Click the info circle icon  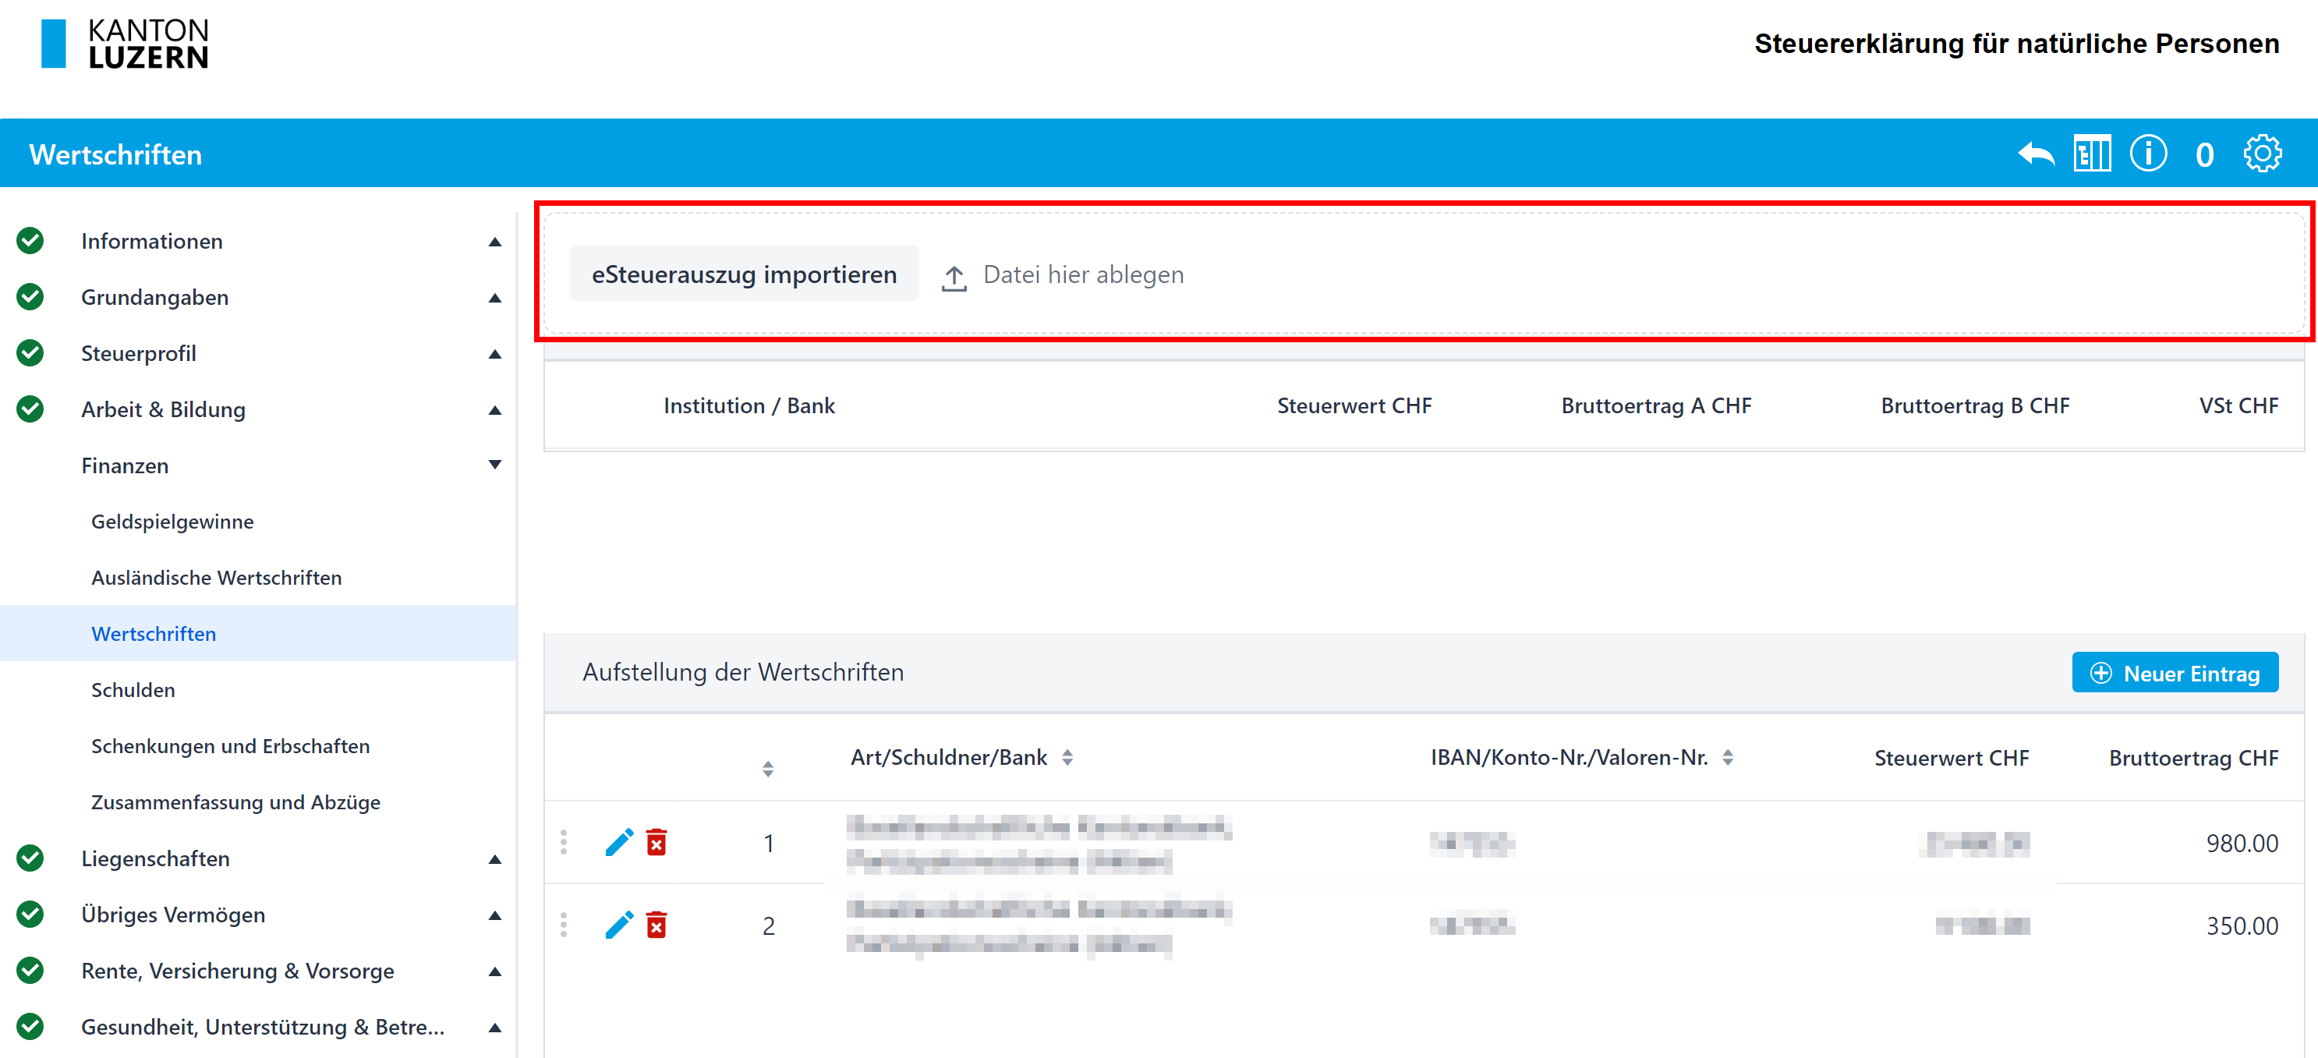click(x=2148, y=154)
